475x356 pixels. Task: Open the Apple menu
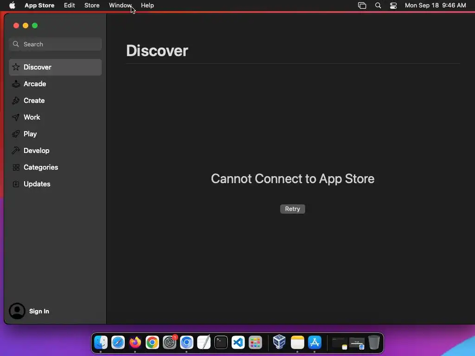12,6
